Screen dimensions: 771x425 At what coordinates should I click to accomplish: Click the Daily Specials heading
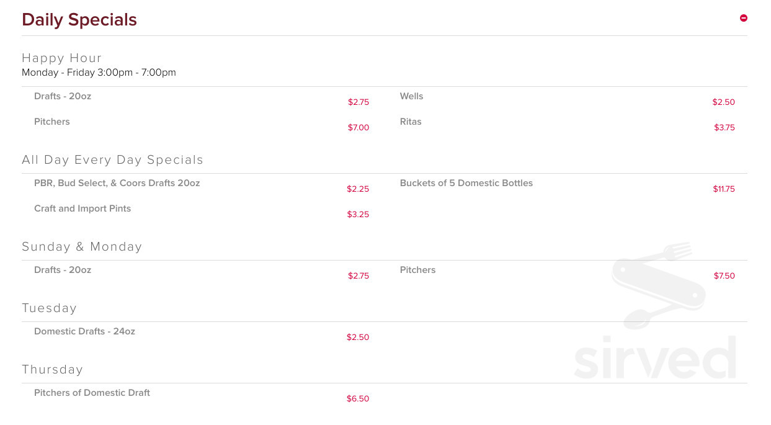click(79, 20)
